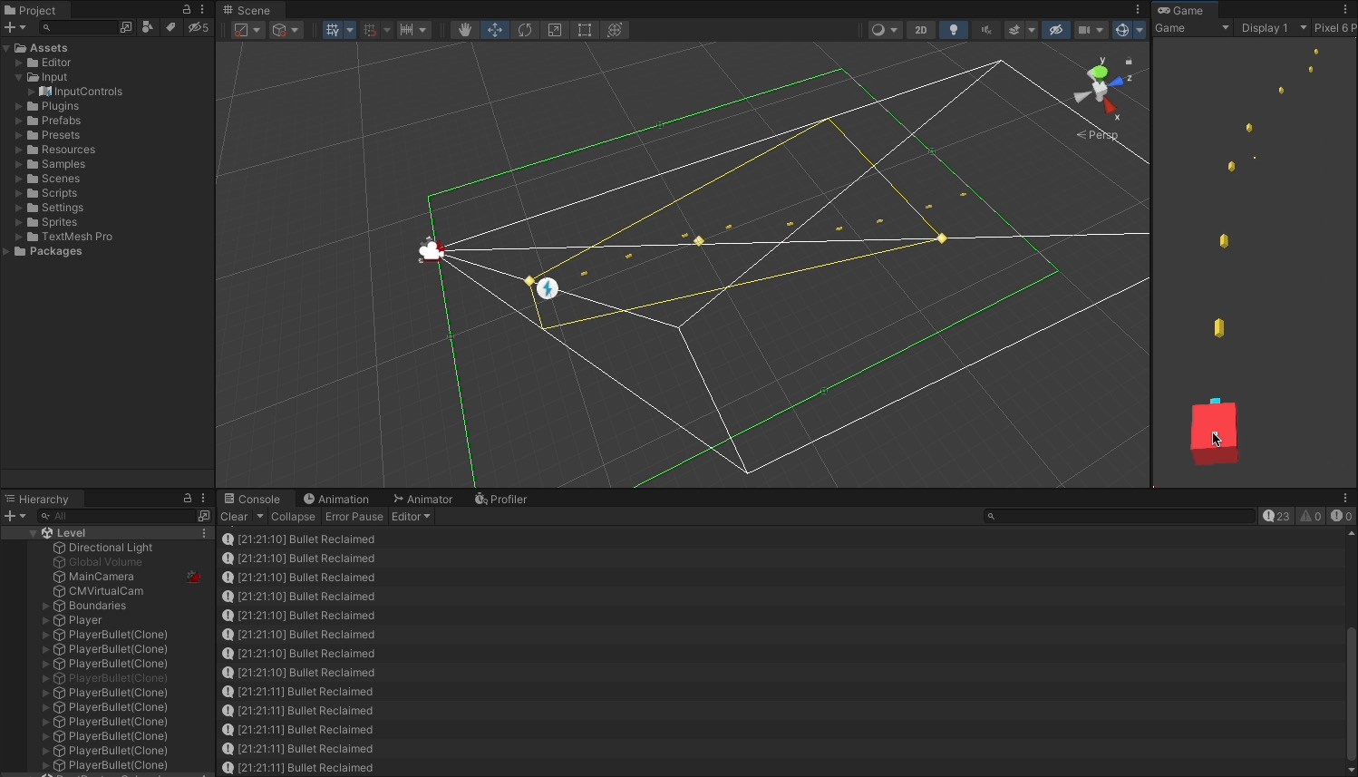
Task: Click the lightning bolt gizmo in scene
Action: (548, 288)
